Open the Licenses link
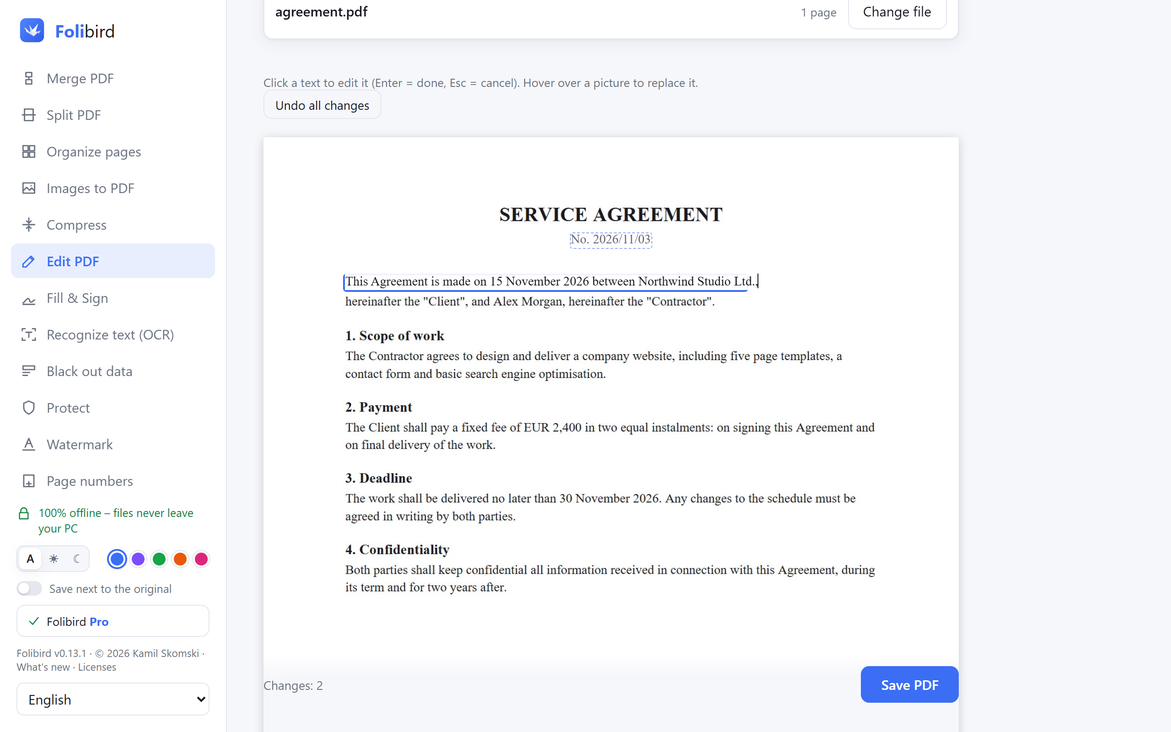The width and height of the screenshot is (1171, 732). click(x=97, y=667)
